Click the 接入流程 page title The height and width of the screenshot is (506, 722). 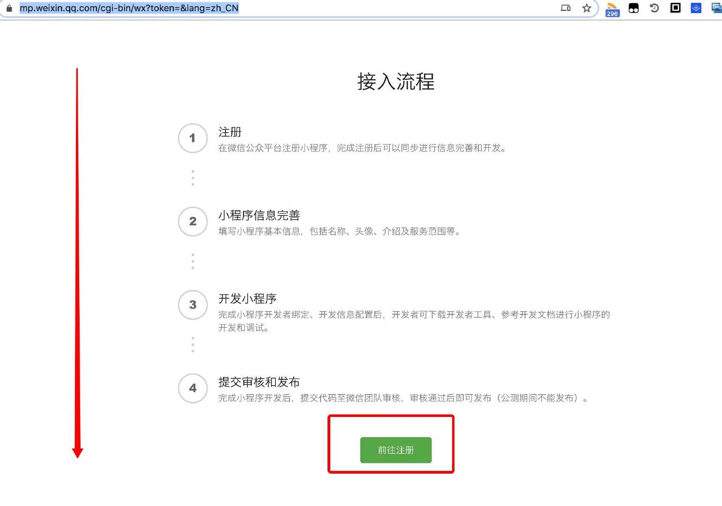coord(396,82)
